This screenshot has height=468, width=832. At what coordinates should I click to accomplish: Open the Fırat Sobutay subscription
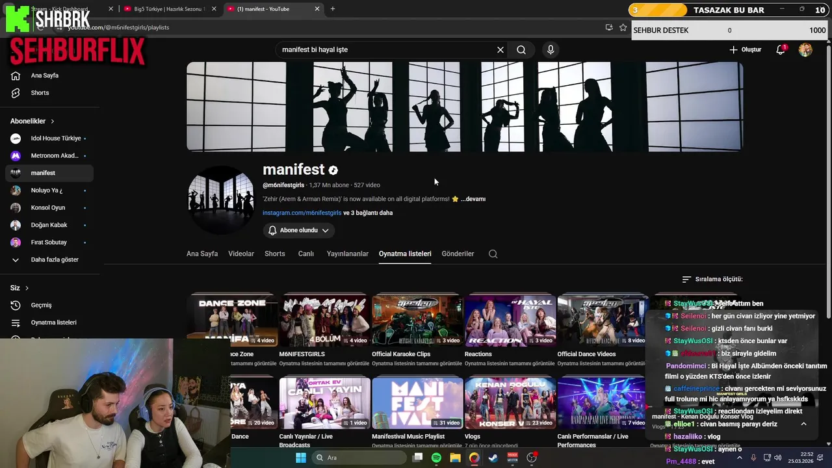pyautogui.click(x=49, y=242)
